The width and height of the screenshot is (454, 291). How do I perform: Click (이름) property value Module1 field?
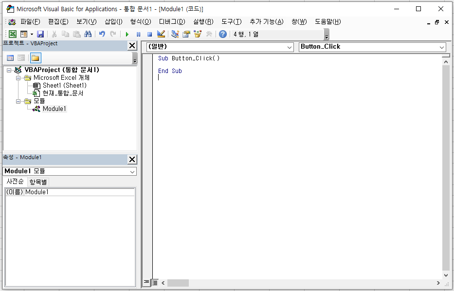coord(79,192)
